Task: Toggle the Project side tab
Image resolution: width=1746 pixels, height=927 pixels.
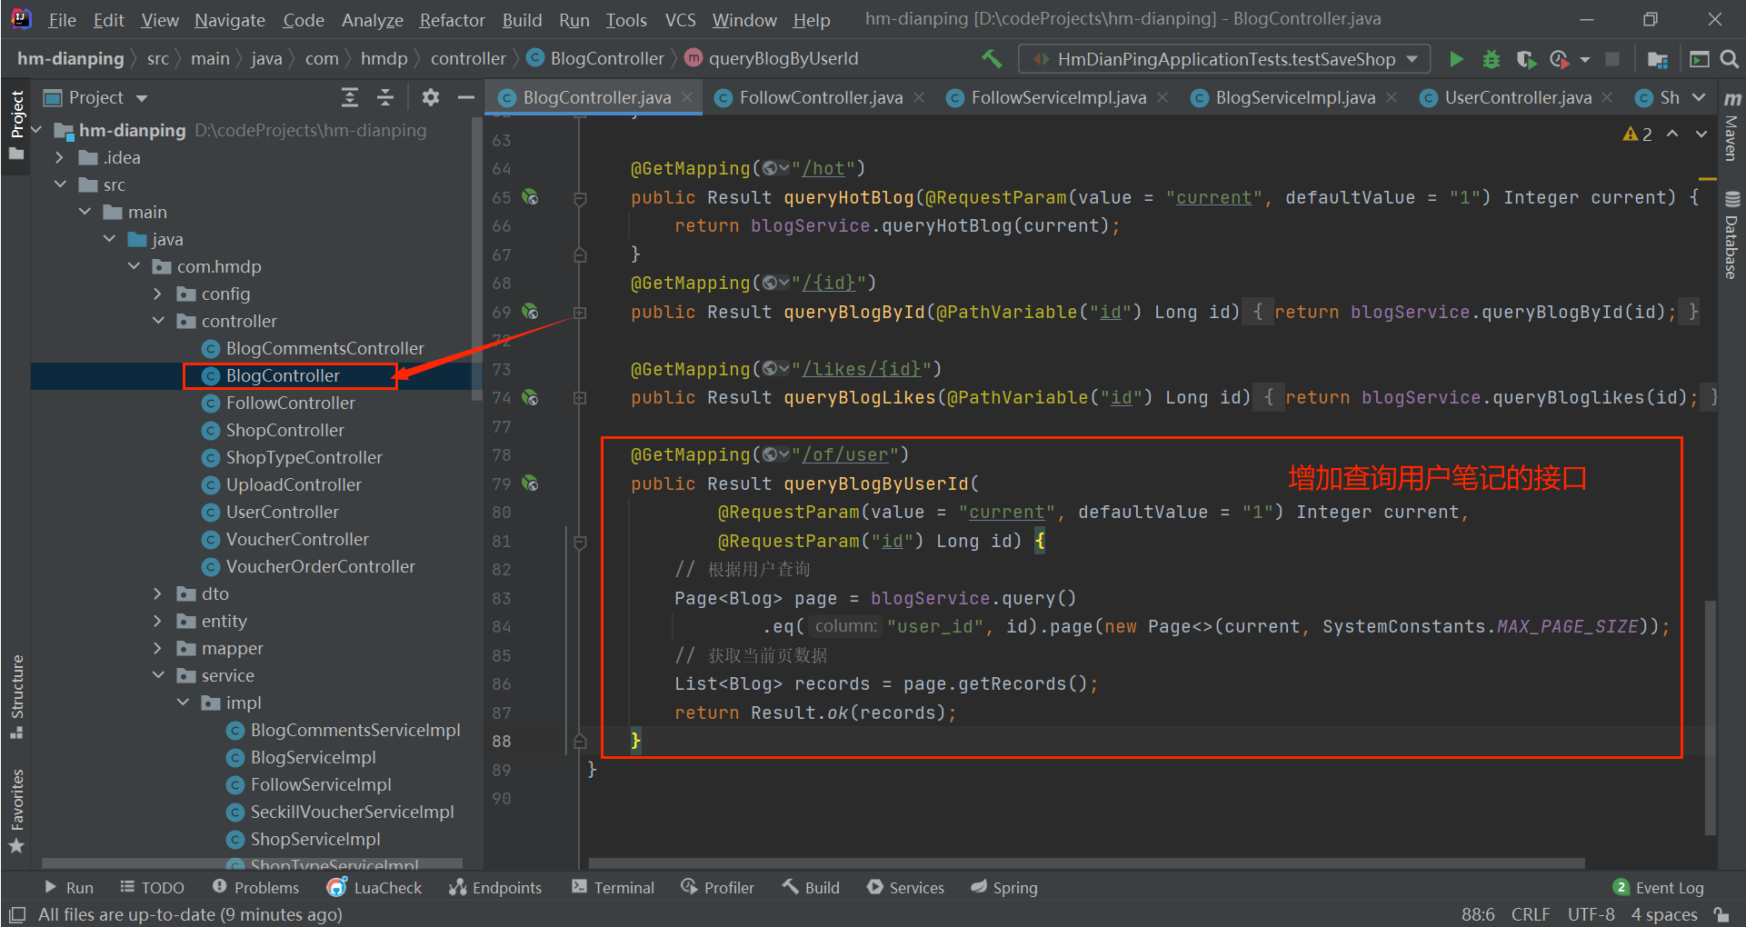Action: 16,125
